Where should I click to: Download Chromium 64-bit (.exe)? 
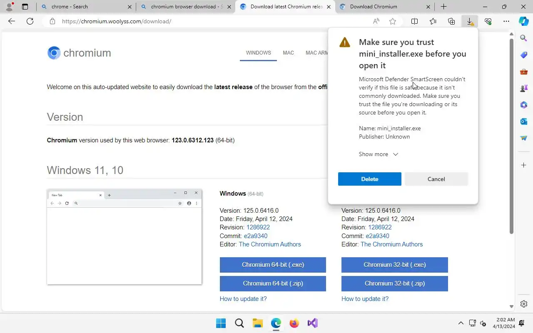[x=273, y=265]
